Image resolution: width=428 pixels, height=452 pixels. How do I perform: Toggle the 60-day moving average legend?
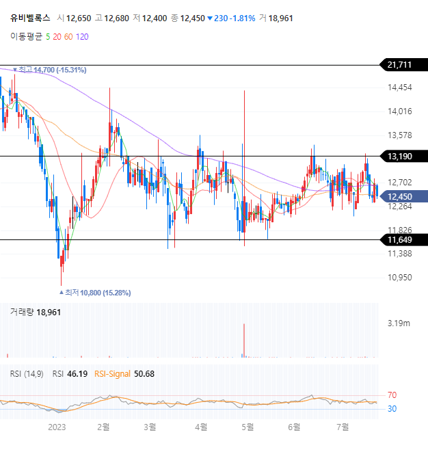coord(68,37)
